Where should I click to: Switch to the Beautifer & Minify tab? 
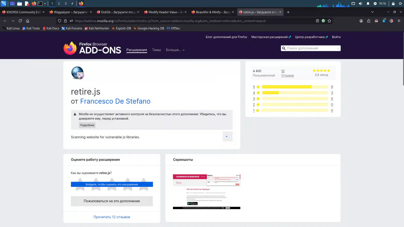213,12
